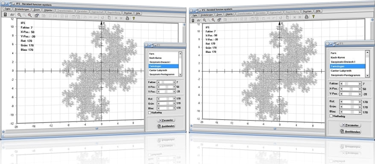This screenshot has width=375, height=164.
Task: Click clipboard copy icon in right window toolbar
Action: 287,17
